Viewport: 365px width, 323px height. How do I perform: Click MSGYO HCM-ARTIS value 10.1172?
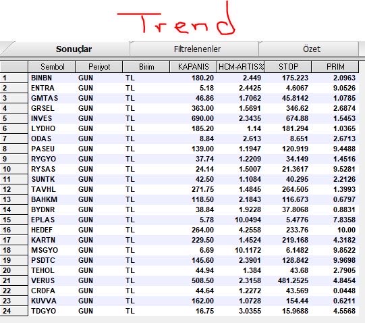click(248, 250)
